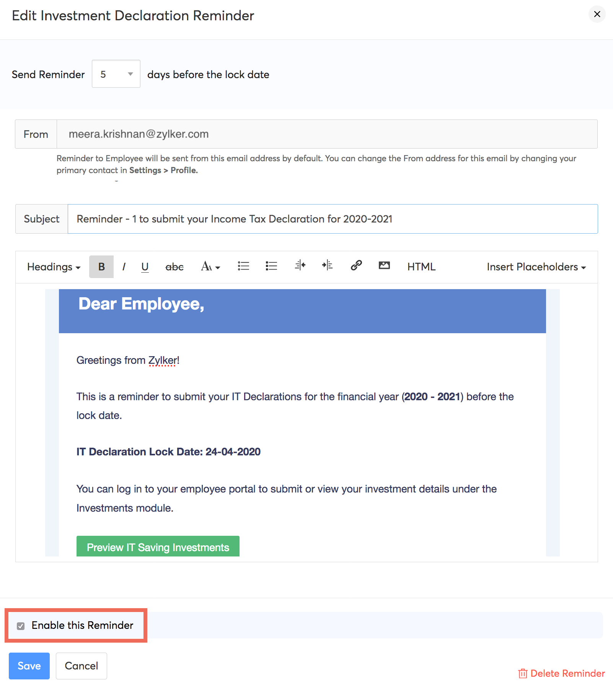This screenshot has width=613, height=684.
Task: Open the Insert Placeholders dropdown
Action: 536,267
